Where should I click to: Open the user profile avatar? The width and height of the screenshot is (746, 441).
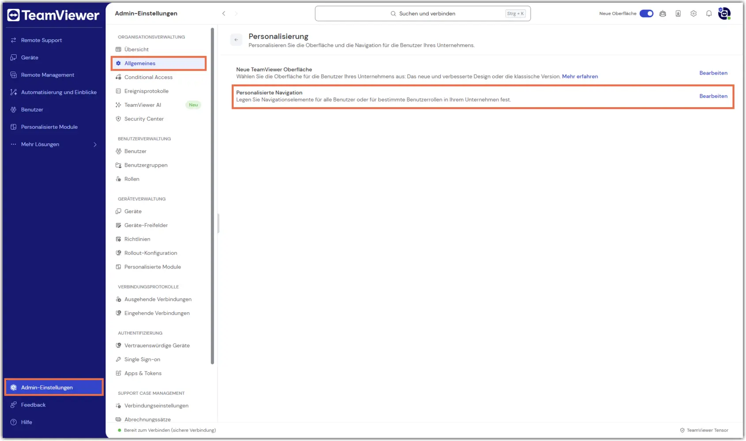pyautogui.click(x=724, y=14)
